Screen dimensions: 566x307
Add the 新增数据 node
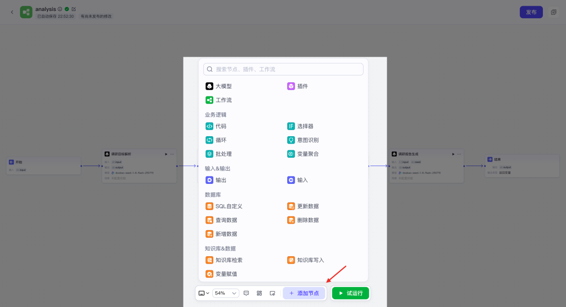[x=221, y=234]
